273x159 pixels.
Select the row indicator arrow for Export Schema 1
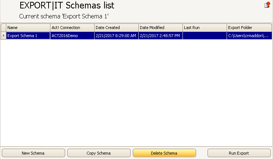point(3,36)
